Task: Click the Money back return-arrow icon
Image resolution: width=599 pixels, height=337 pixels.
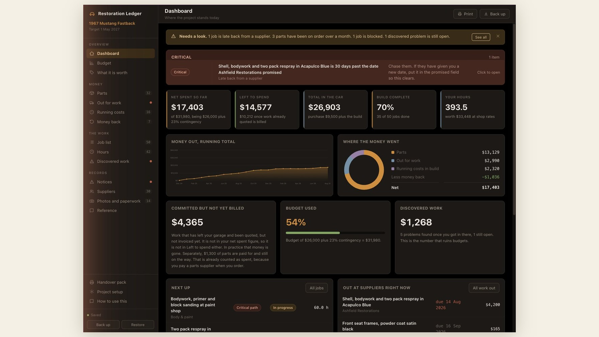Action: 92,122
